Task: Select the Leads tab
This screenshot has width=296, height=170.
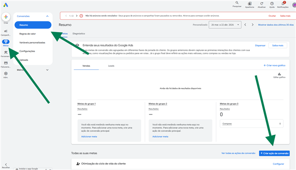Action: pyautogui.click(x=111, y=66)
